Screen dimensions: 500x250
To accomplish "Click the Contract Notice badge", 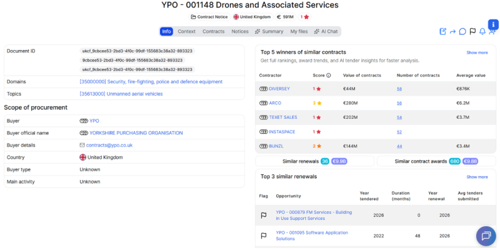I will click(x=209, y=17).
